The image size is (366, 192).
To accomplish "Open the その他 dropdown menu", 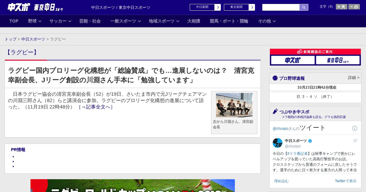I will click(x=267, y=21).
